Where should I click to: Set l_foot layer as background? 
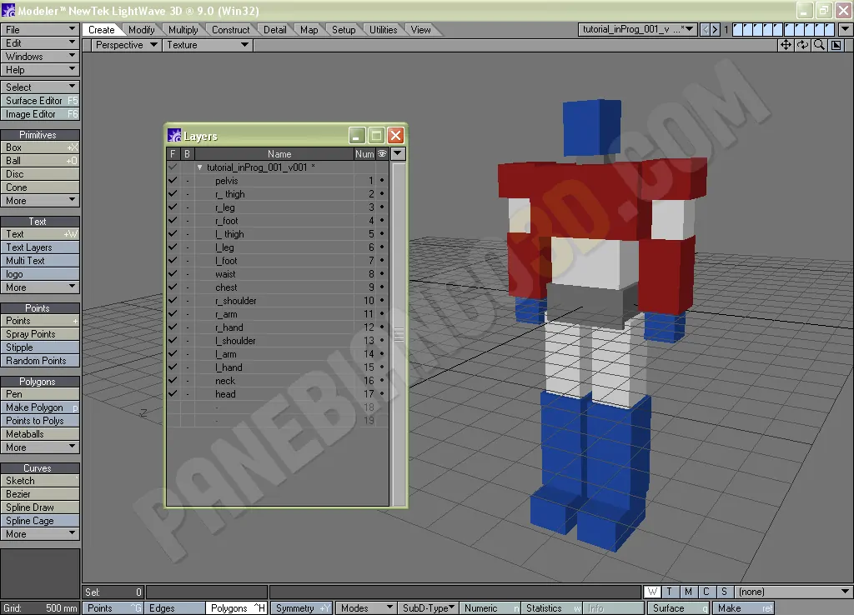188,261
